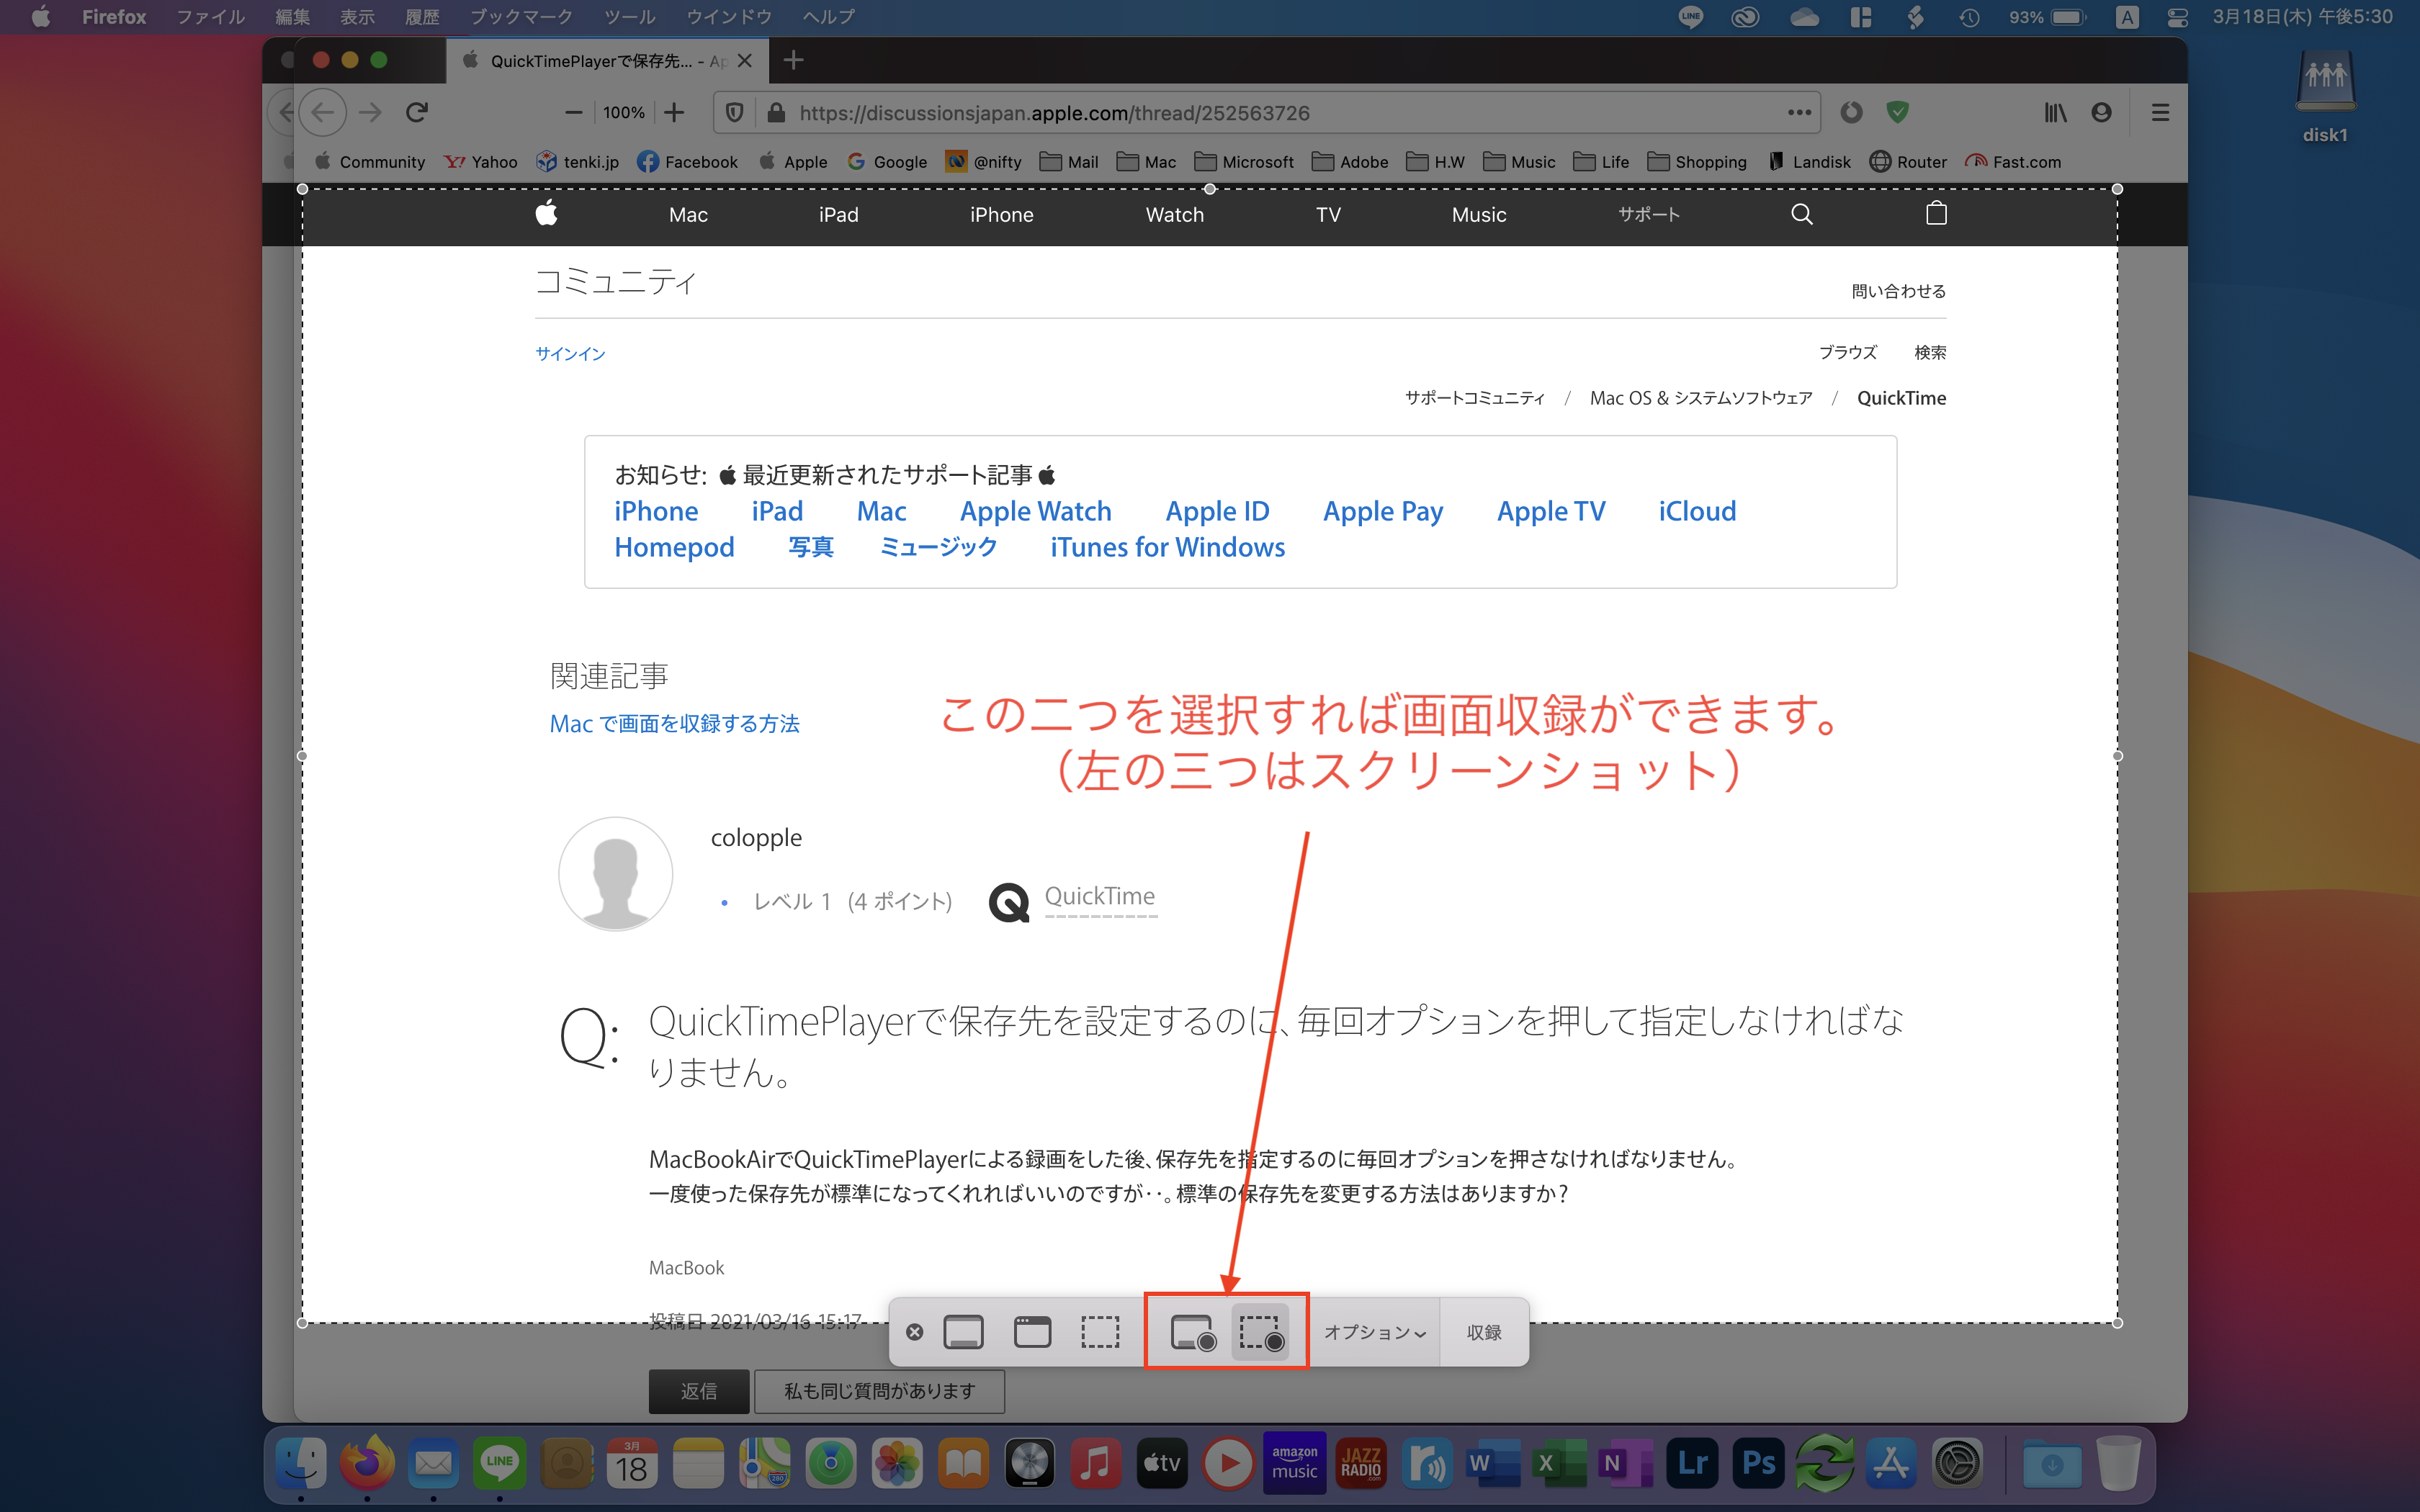Open the オプション dropdown in capture toolbar

(x=1374, y=1332)
